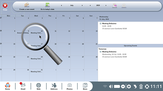
Task: Open the calendar settings gear
Action: [x=124, y=5]
